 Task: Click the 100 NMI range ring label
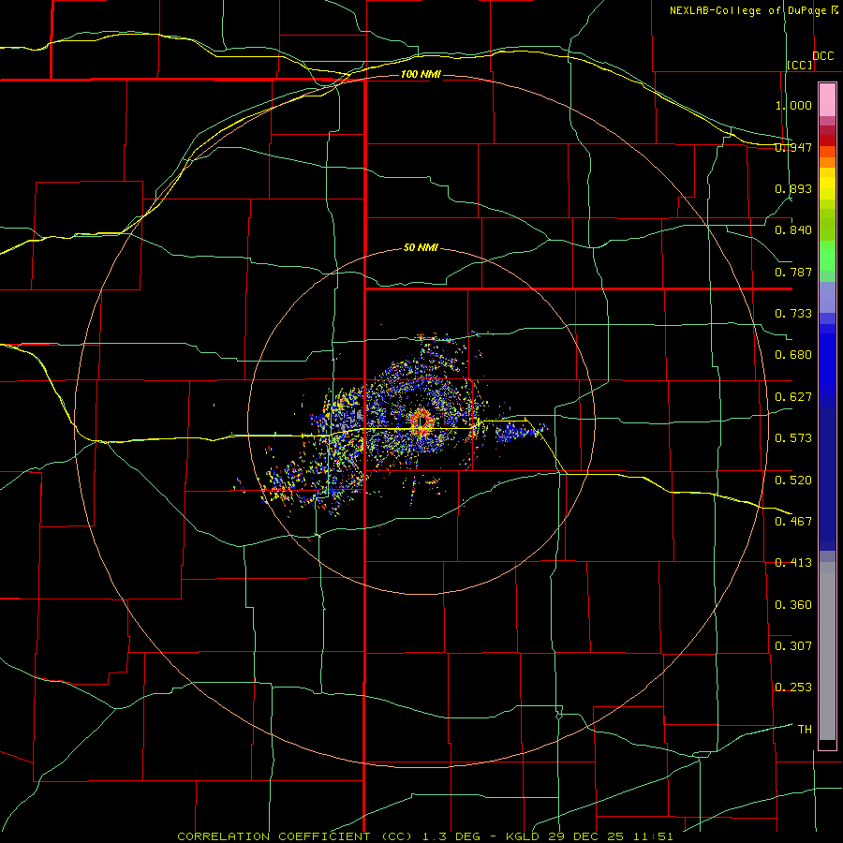(421, 74)
